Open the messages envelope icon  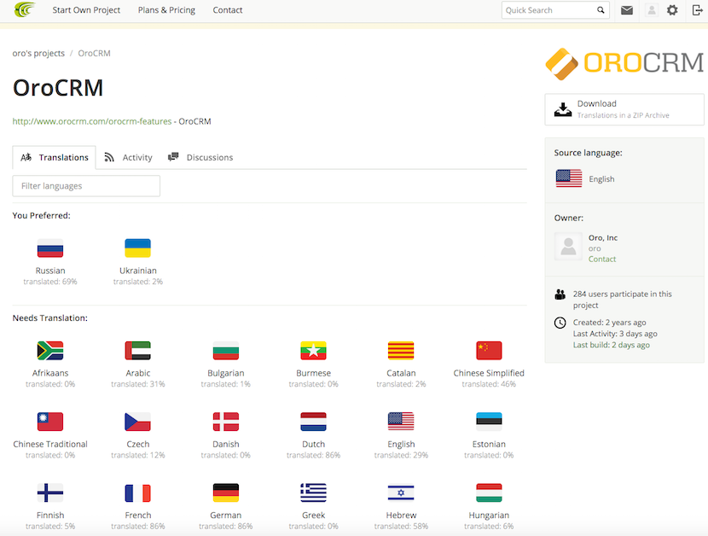pos(627,10)
